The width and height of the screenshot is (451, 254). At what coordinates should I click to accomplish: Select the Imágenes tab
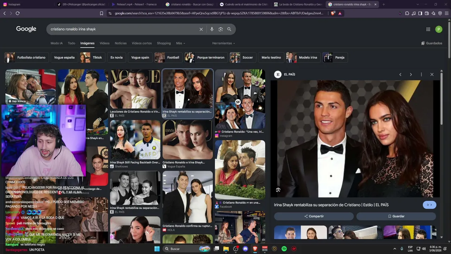pos(87,43)
